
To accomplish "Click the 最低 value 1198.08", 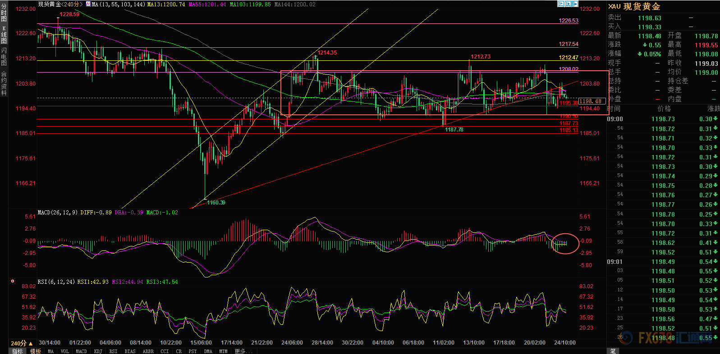I will click(706, 54).
